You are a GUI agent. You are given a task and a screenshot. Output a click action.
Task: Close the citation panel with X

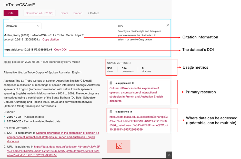pyautogui.click(x=168, y=25)
